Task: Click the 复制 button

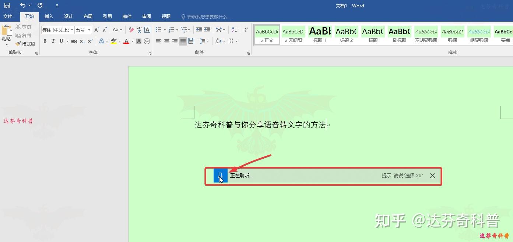Action: [23, 36]
